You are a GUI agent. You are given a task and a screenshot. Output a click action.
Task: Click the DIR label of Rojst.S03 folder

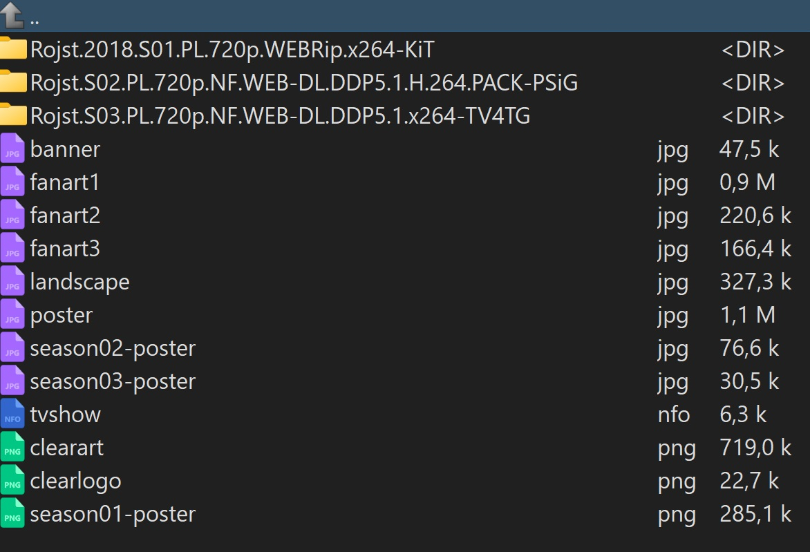tap(753, 116)
